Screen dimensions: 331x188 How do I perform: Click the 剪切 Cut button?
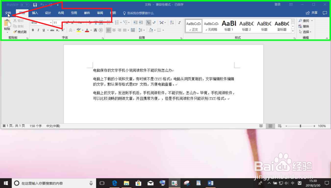tap(18, 21)
